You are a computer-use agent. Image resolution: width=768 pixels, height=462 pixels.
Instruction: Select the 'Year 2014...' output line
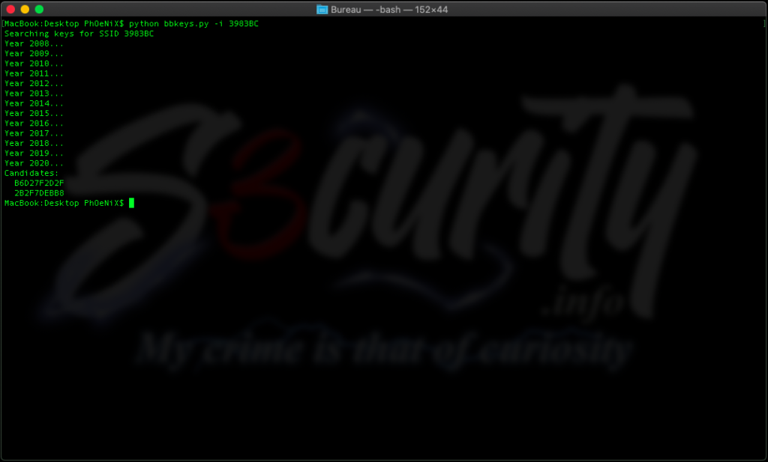(x=34, y=103)
